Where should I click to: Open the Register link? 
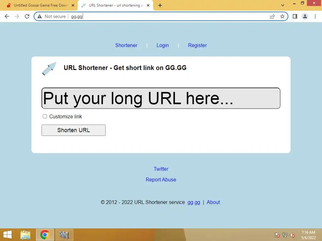[x=197, y=45]
